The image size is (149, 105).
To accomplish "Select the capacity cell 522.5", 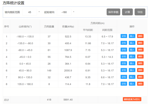I will (68, 37).
